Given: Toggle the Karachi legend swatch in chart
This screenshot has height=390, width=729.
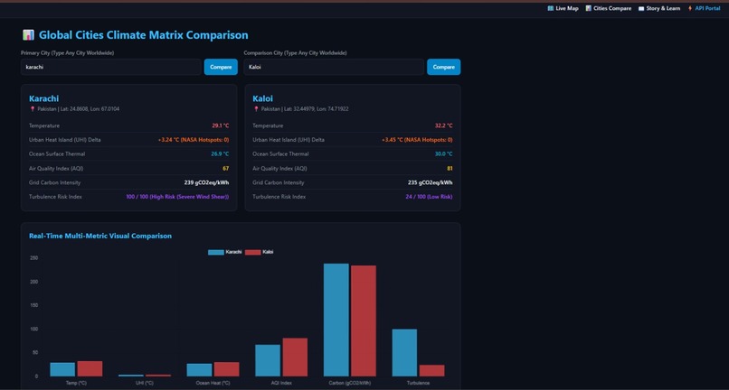Looking at the screenshot, I should (216, 252).
